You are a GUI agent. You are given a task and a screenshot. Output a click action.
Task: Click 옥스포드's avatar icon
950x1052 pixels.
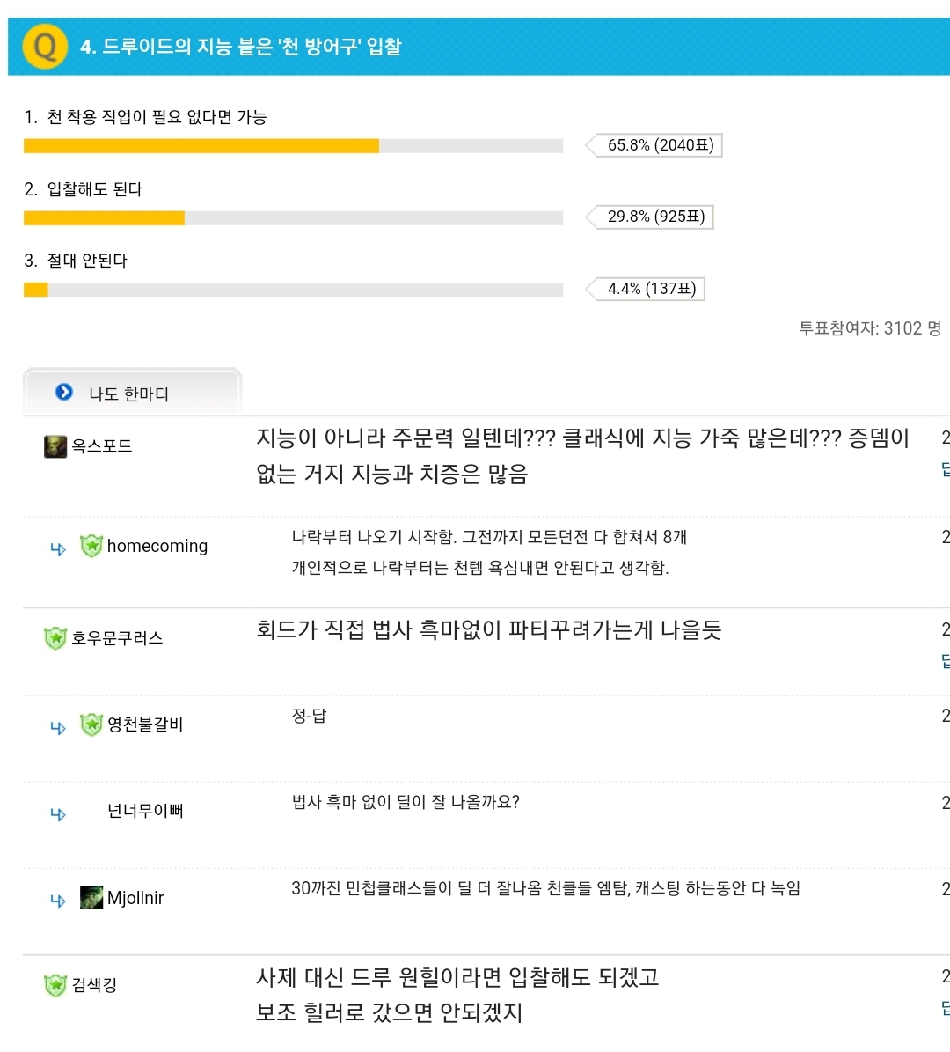tap(55, 446)
